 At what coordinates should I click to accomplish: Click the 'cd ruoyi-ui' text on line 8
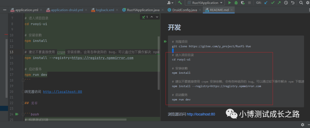coord(36,24)
